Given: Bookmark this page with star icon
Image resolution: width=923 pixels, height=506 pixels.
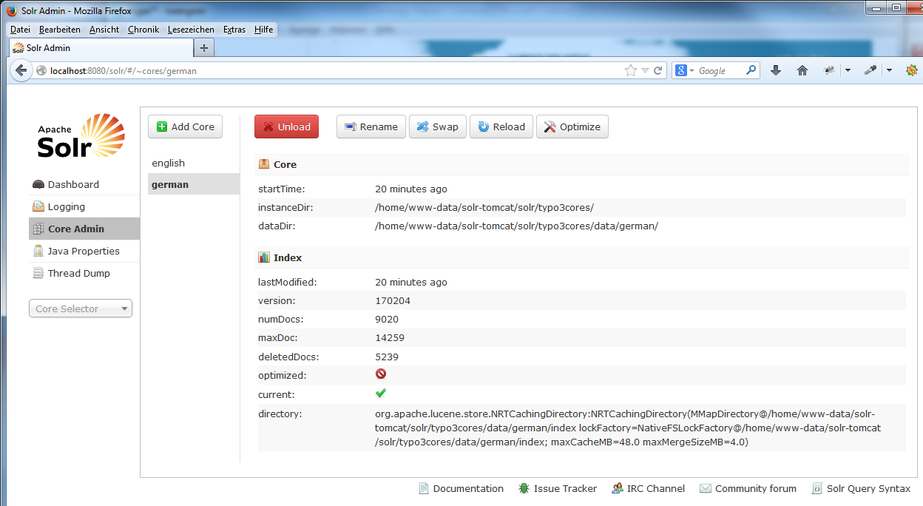Looking at the screenshot, I should pyautogui.click(x=631, y=70).
